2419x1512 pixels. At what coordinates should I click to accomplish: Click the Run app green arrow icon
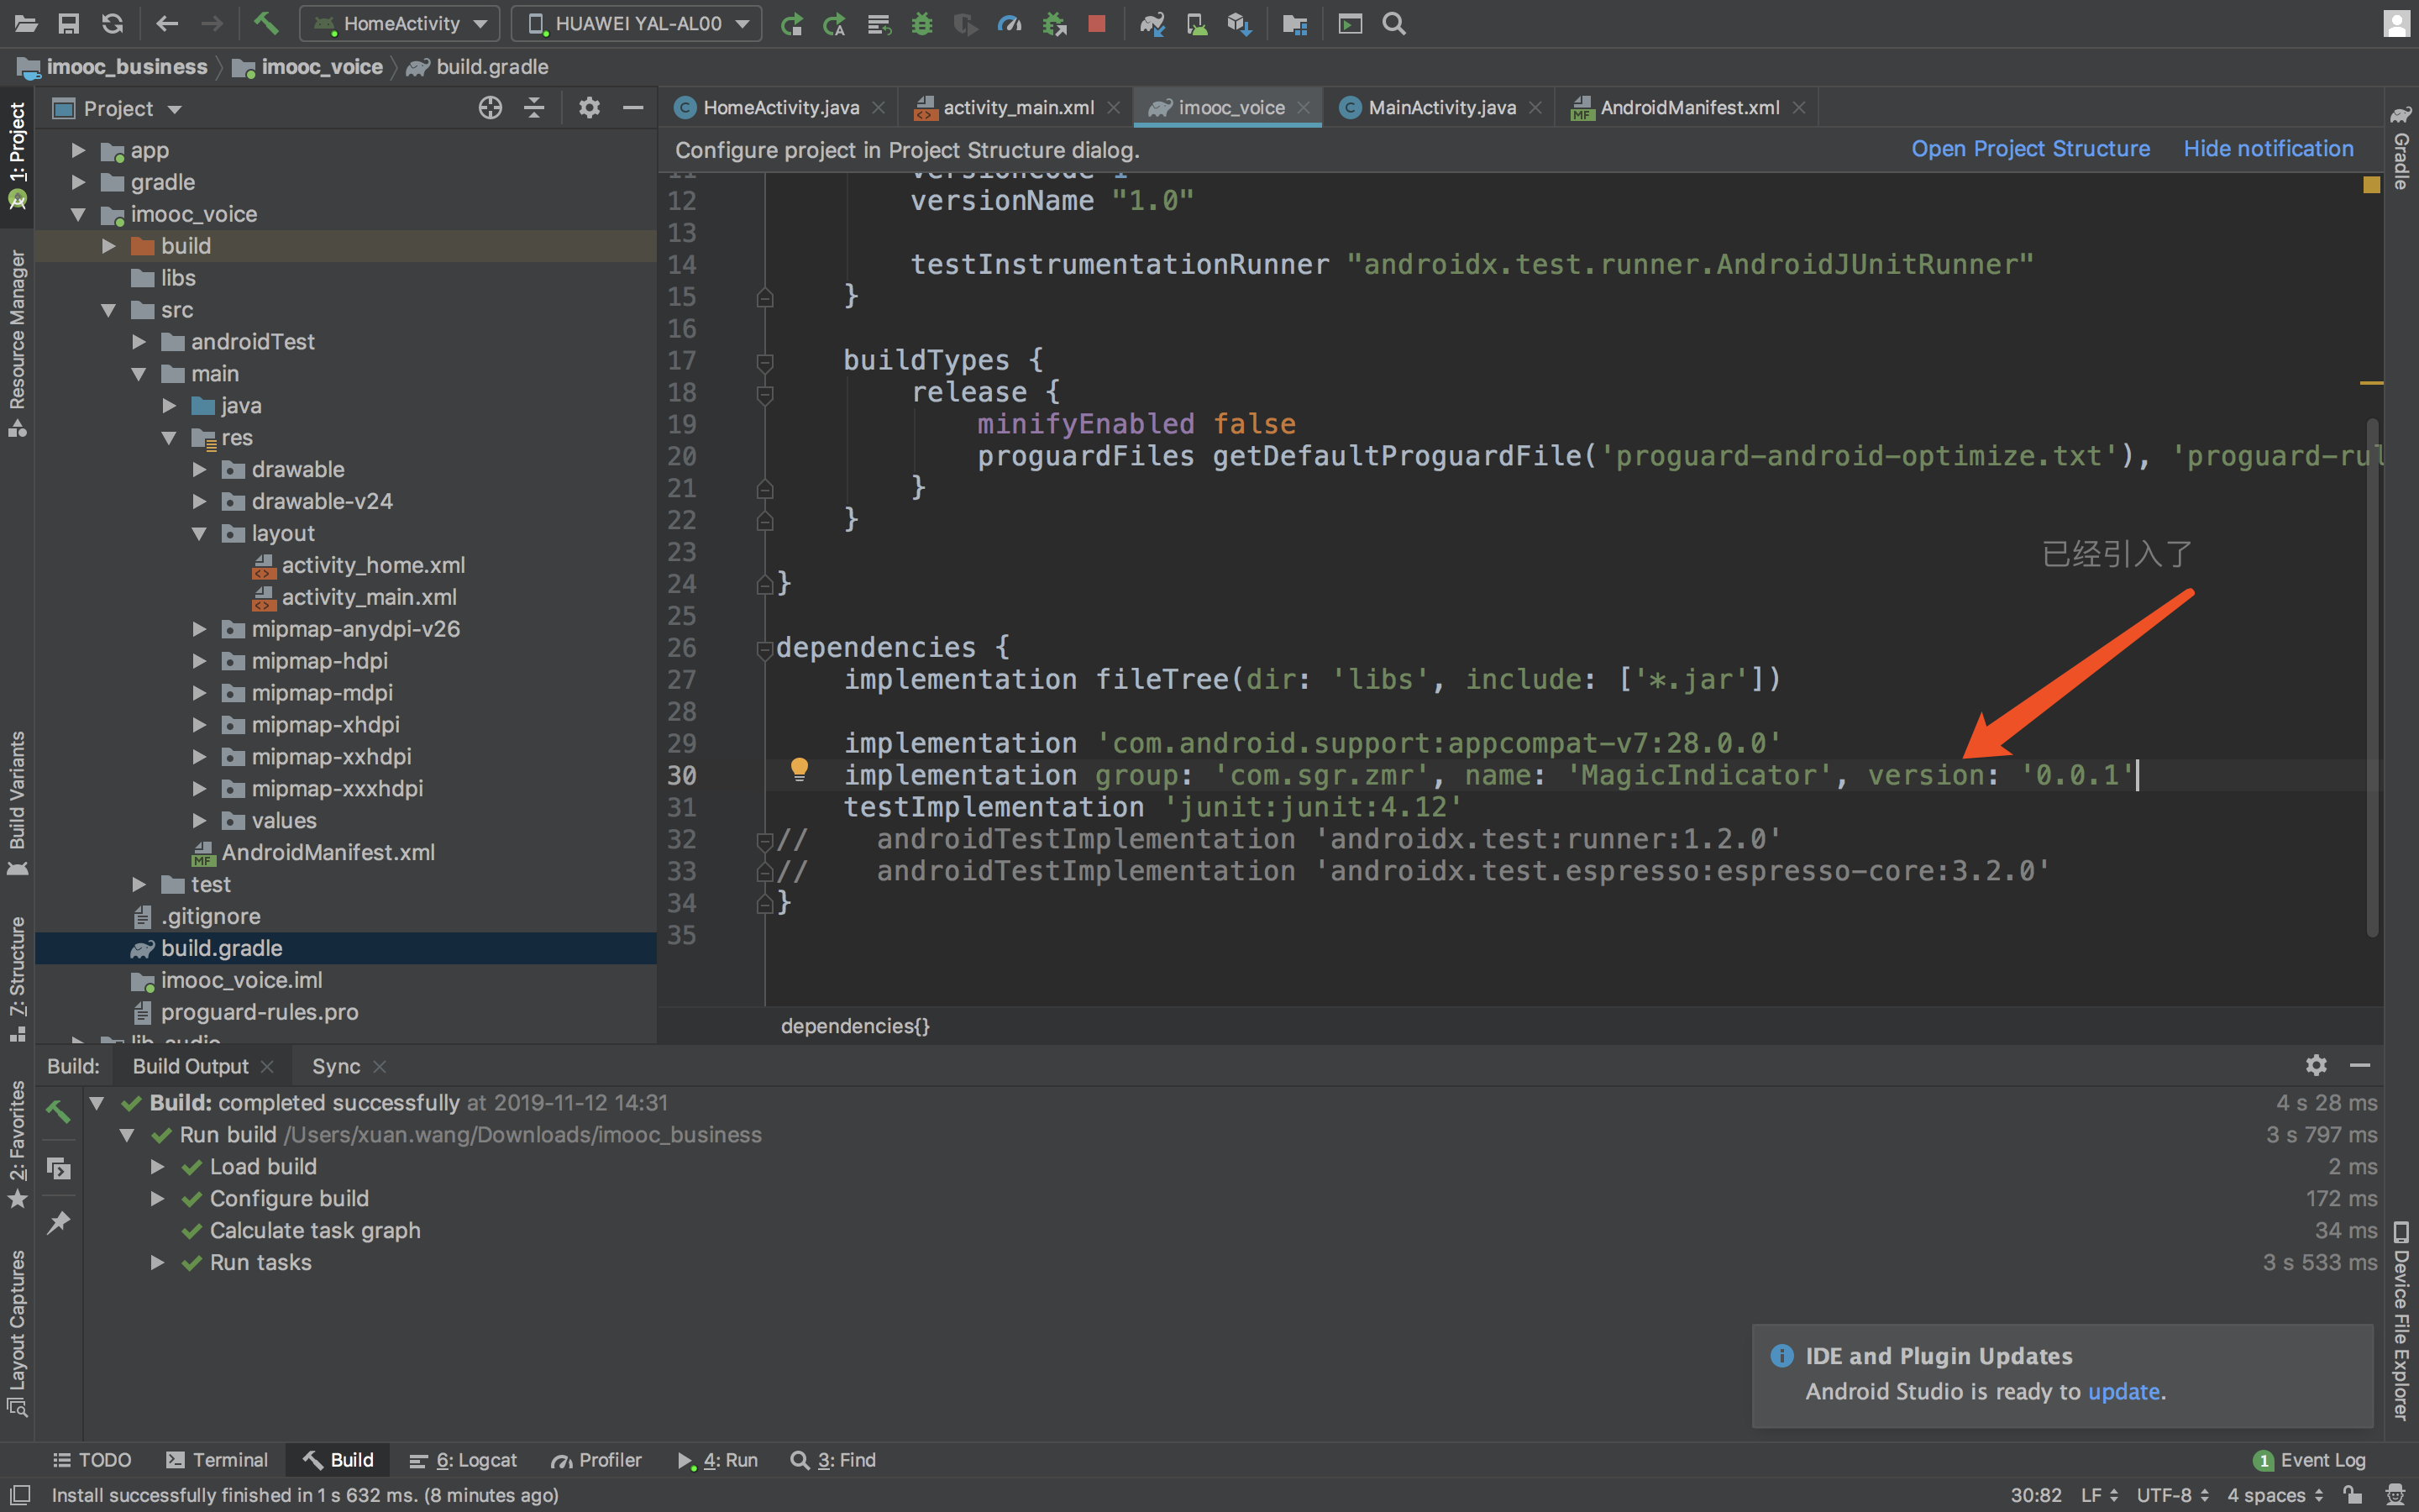[792, 23]
